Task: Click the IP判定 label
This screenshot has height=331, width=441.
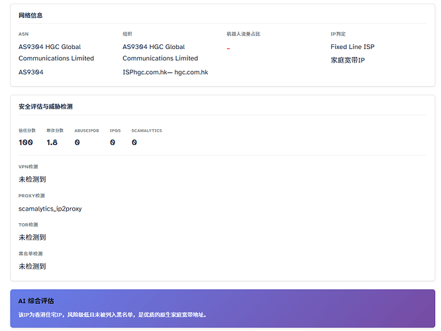Action: coord(338,34)
